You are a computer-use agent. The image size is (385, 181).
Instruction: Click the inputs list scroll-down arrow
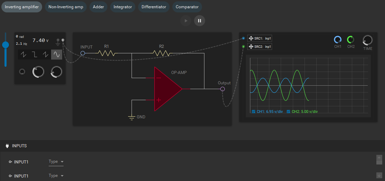point(379,175)
